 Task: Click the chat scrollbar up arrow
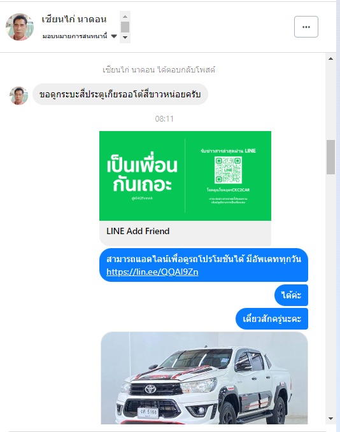click(330, 59)
